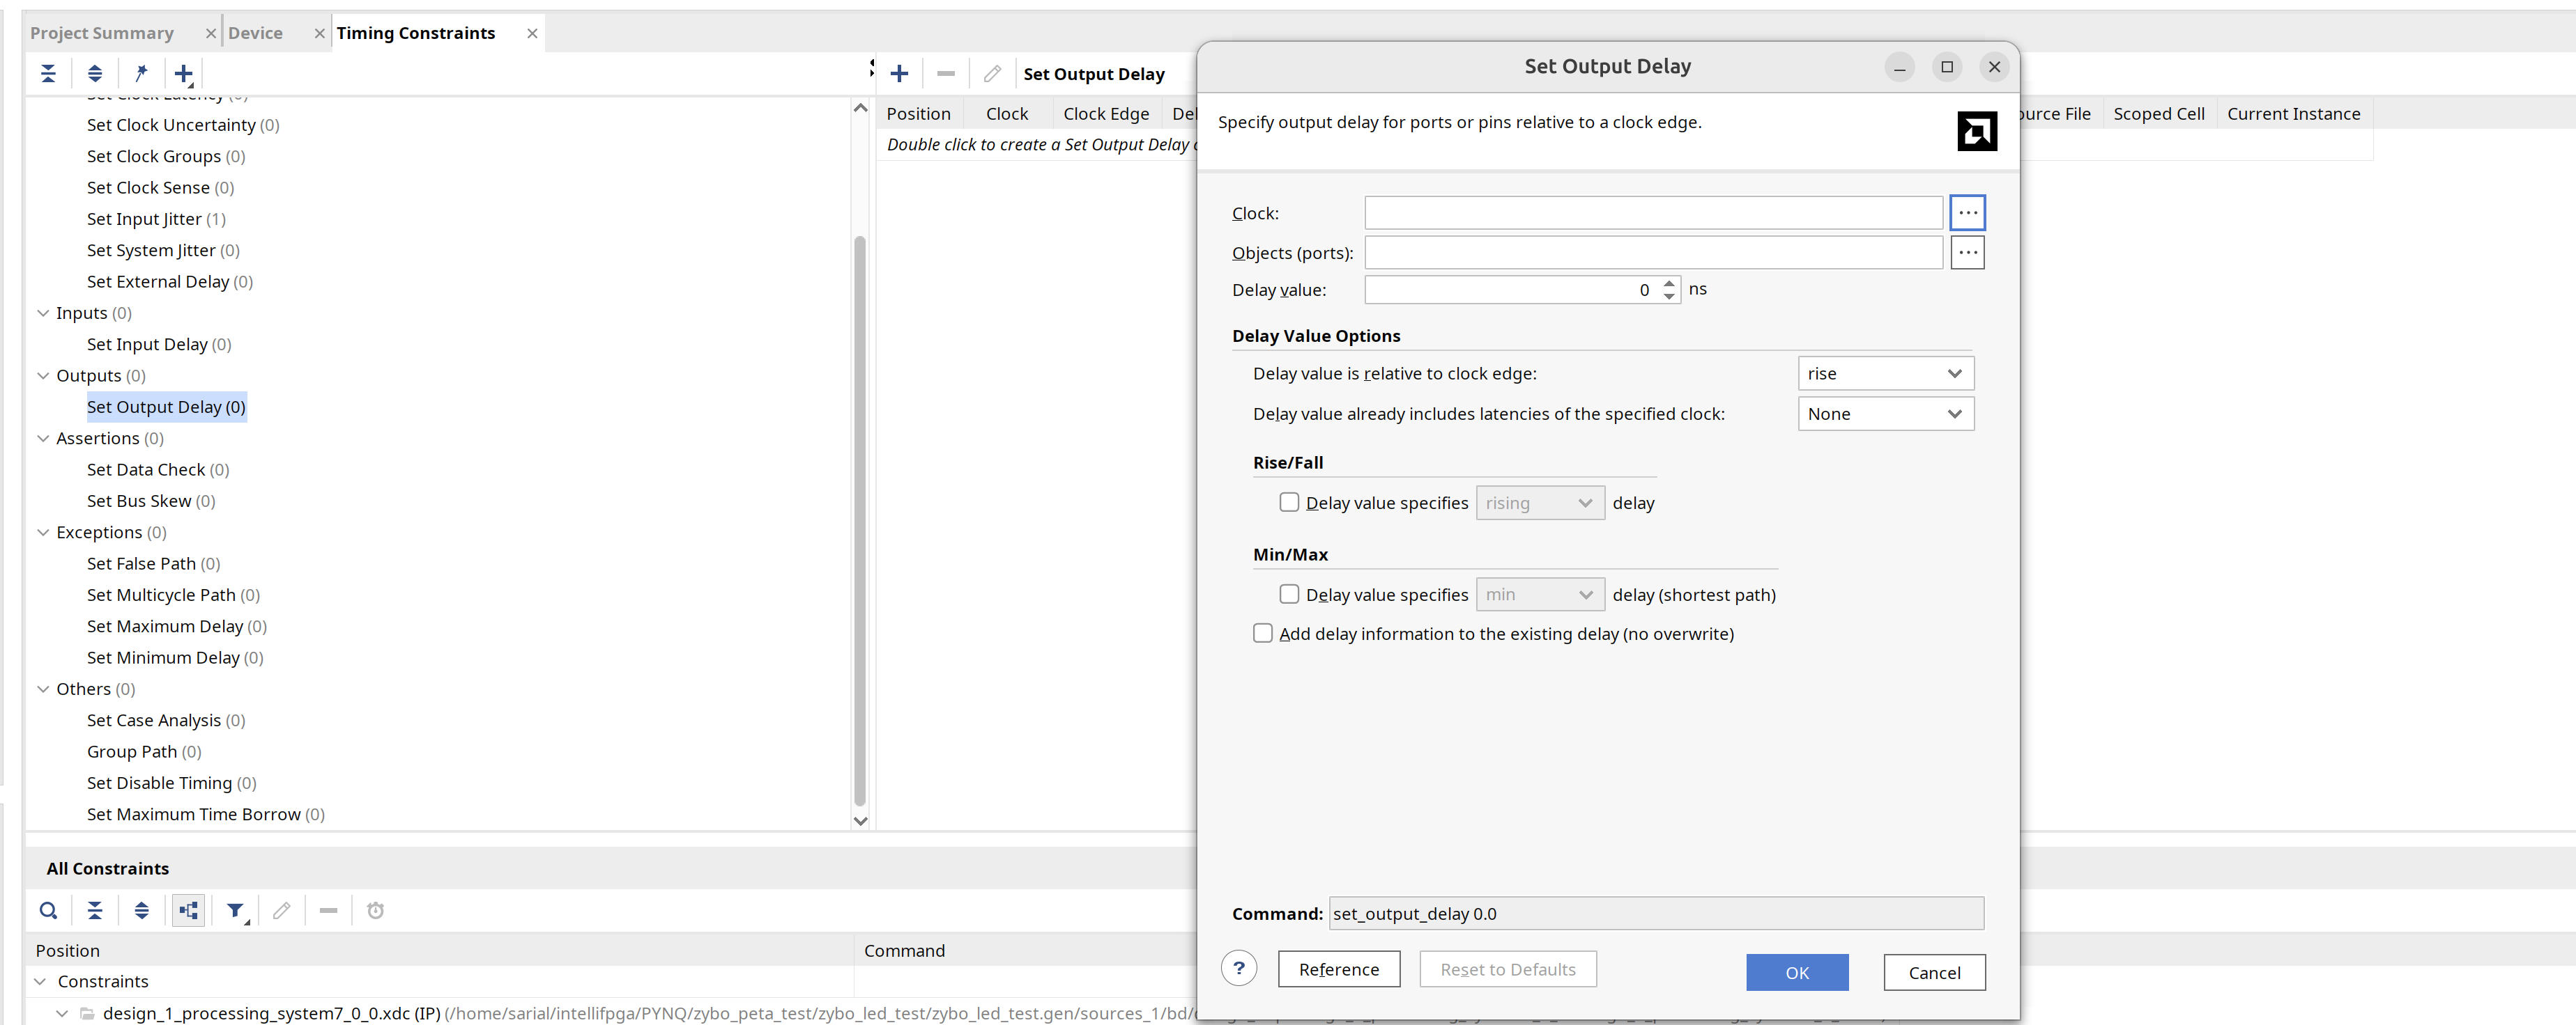Screen dimensions: 2576x1025
Task: Open the latencies 'None' dropdown
Action: [x=1885, y=414]
